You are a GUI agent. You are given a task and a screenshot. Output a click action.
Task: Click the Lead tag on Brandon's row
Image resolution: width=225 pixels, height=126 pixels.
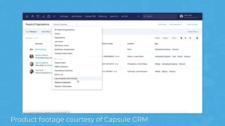tap(174, 57)
